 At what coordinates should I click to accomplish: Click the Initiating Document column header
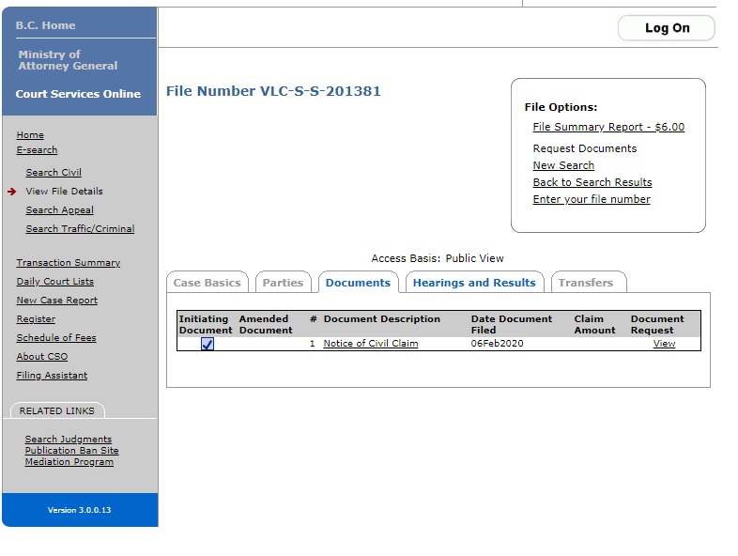(206, 324)
